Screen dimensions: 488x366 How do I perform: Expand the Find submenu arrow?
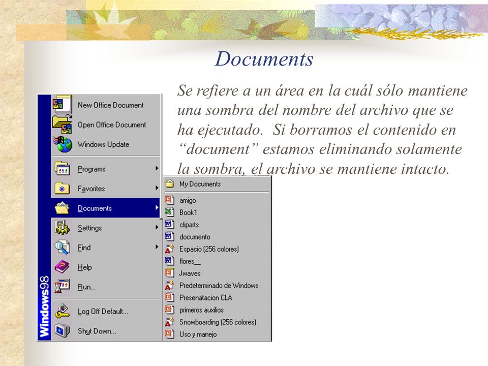tap(157, 247)
